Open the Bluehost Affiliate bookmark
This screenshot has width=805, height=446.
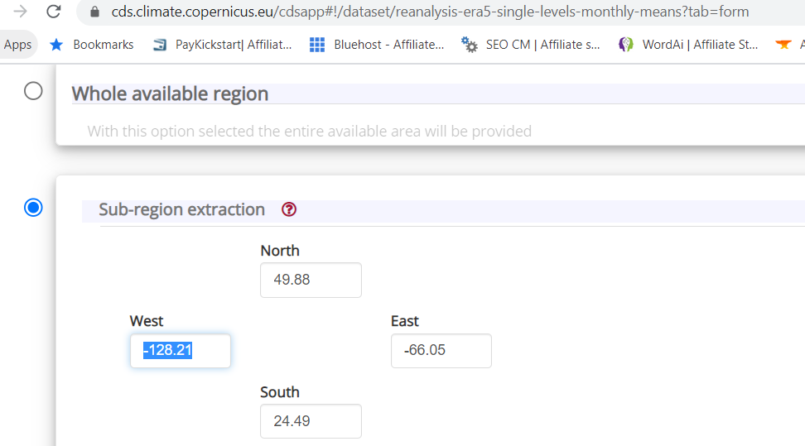coord(377,45)
